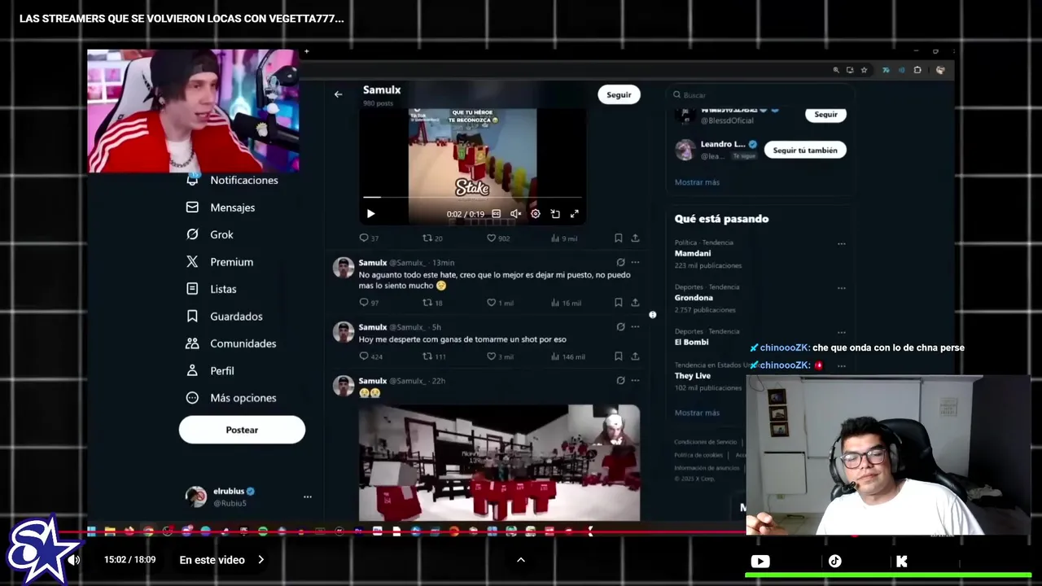Toggle picture-in-picture on embedded video

coord(555,214)
